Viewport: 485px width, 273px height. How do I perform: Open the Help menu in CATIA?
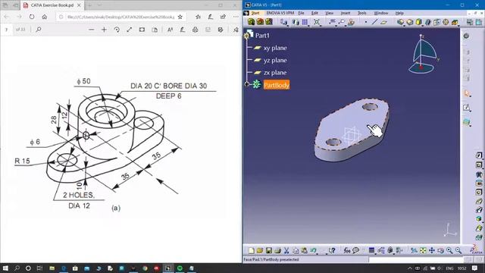click(x=399, y=13)
